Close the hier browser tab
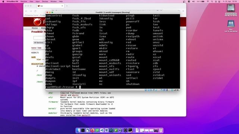The image size is (239, 134). click(62, 6)
